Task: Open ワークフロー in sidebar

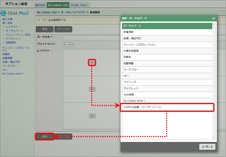Action: [x=10, y=66]
